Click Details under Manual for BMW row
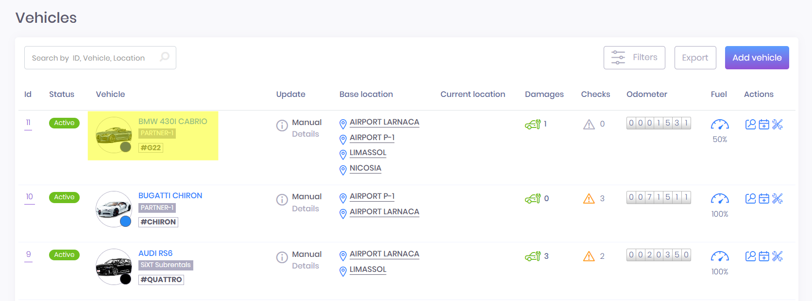This screenshot has width=812, height=301. coord(305,134)
